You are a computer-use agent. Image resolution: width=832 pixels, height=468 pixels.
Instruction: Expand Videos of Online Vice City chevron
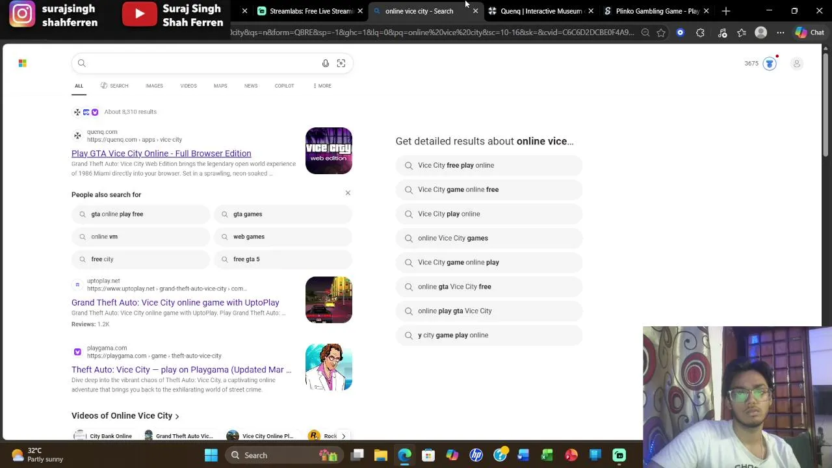[x=177, y=416]
